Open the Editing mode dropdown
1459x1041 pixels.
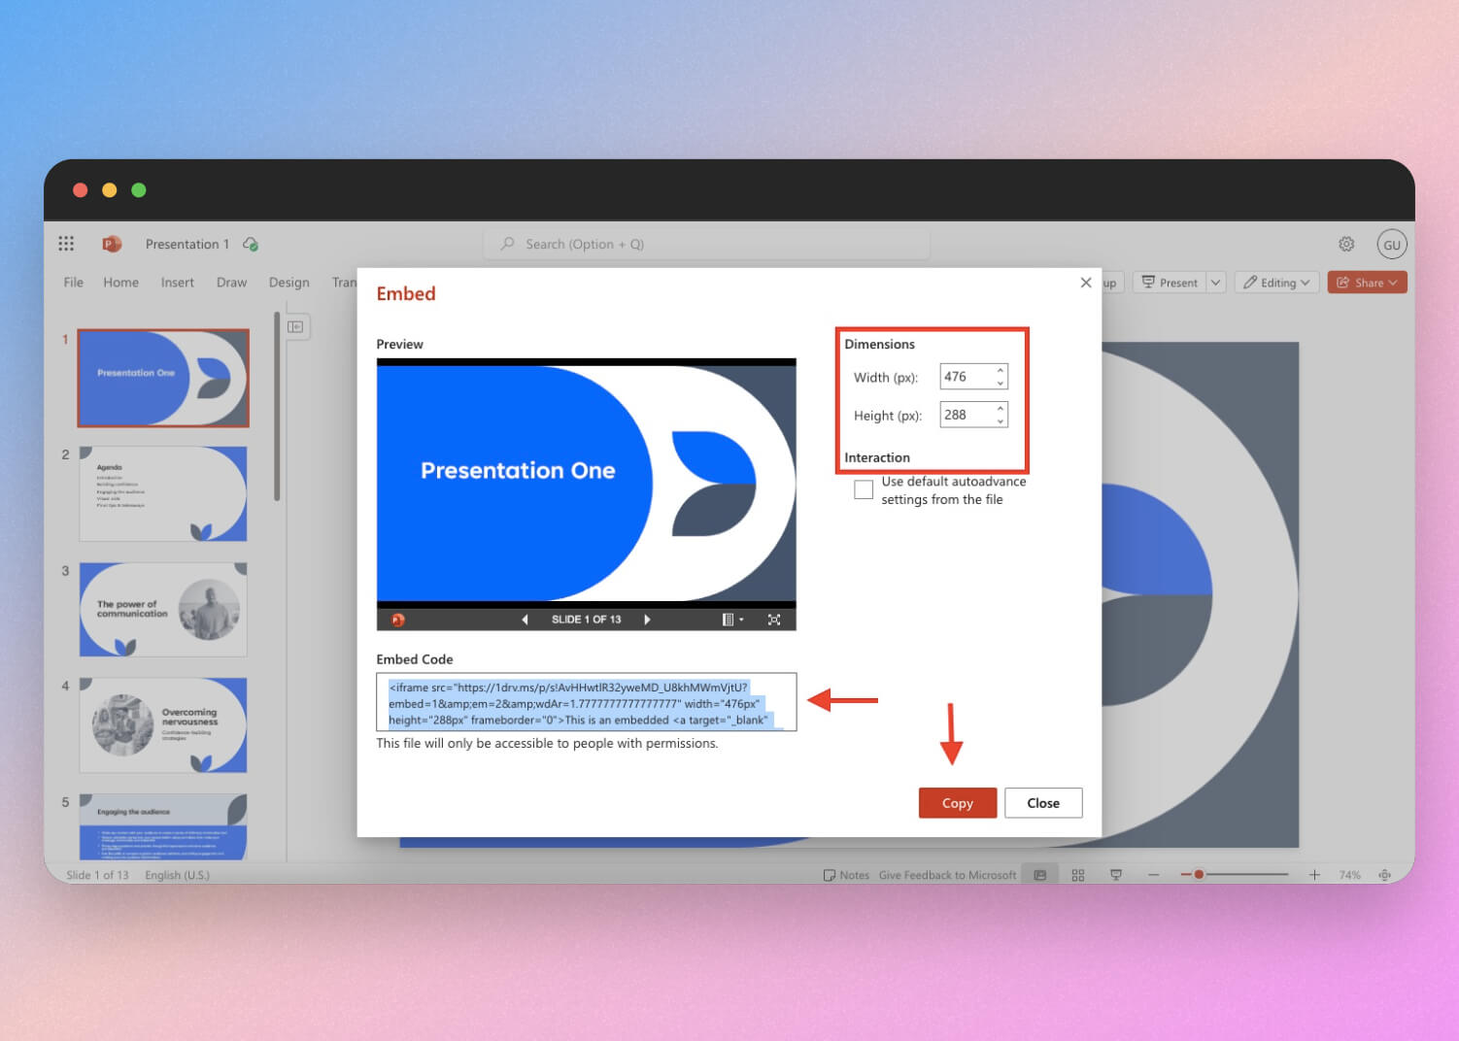tap(1275, 283)
